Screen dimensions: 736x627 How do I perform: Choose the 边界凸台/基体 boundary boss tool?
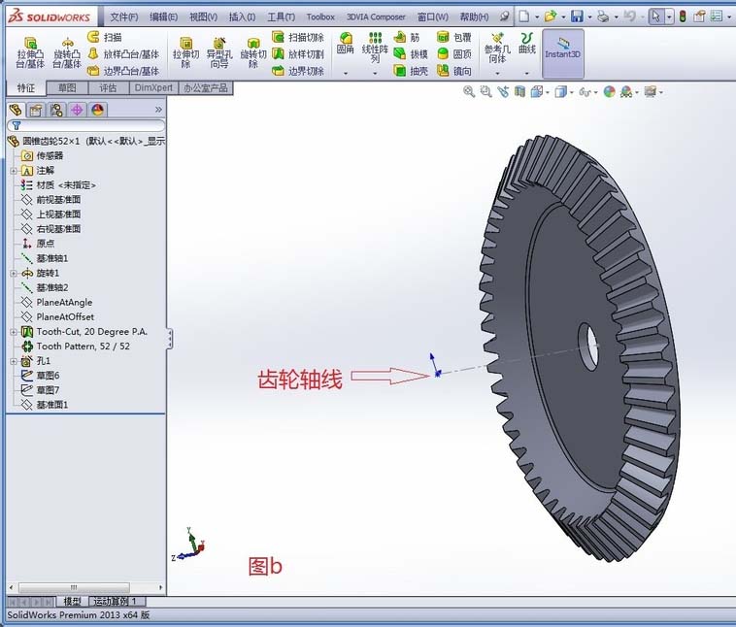tap(124, 71)
